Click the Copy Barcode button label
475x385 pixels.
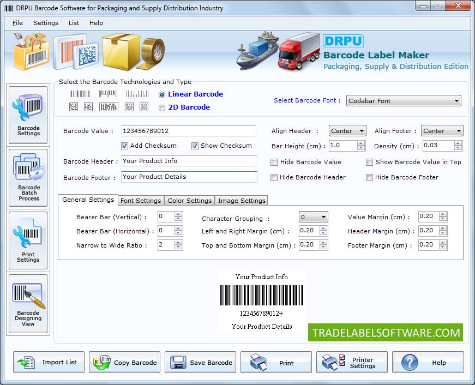[135, 363]
